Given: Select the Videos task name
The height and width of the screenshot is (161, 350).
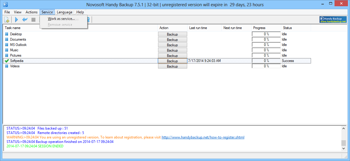Looking at the screenshot, I should click(15, 66).
